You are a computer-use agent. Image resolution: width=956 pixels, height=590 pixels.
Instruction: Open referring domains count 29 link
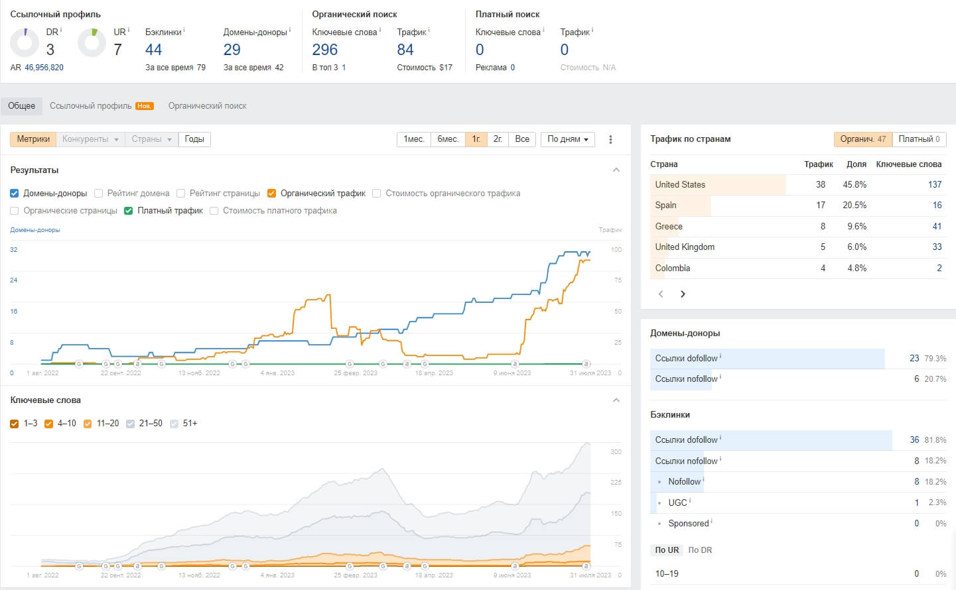(x=232, y=50)
